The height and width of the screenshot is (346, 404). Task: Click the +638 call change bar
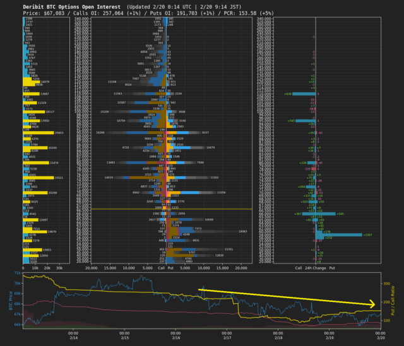point(304,94)
